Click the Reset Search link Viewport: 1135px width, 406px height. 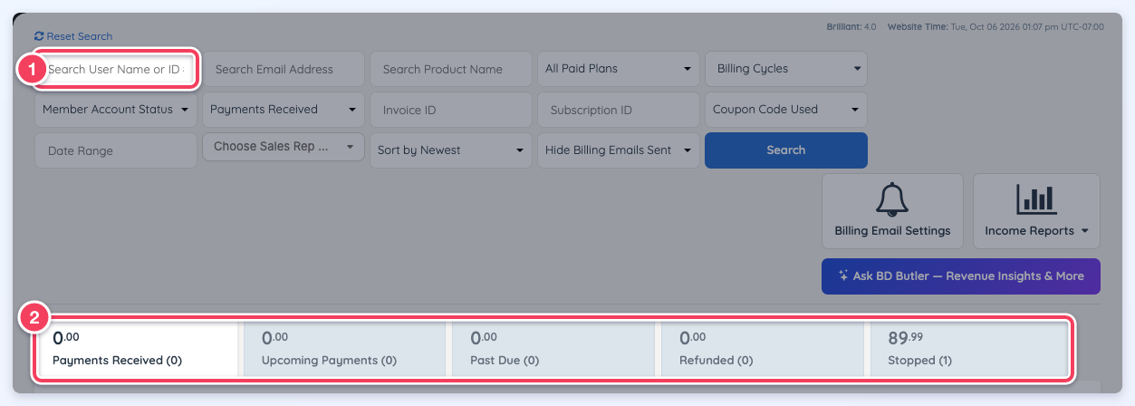coord(73,36)
